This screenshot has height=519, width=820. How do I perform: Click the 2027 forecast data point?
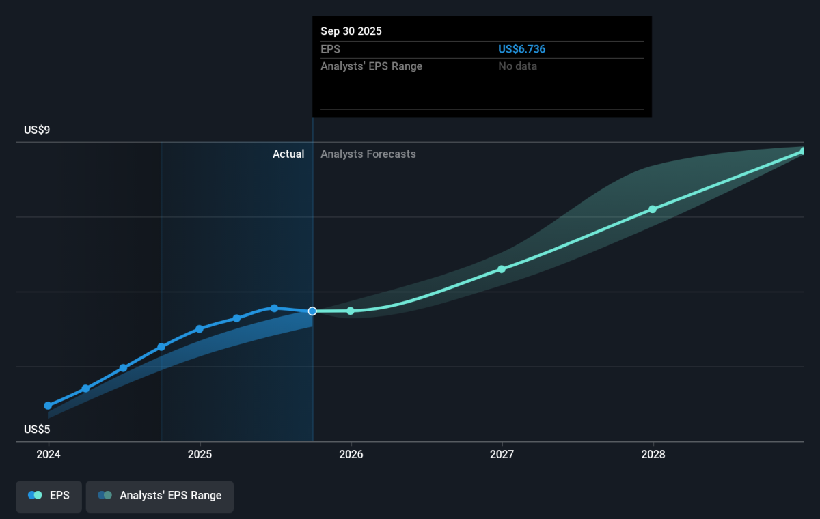(x=502, y=269)
